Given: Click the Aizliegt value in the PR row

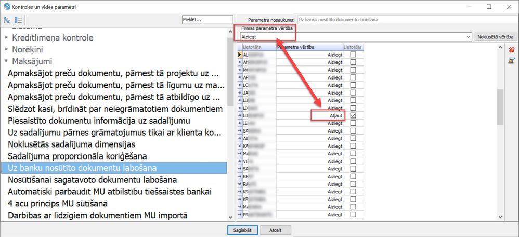Looking at the screenshot, I should click(x=309, y=215).
